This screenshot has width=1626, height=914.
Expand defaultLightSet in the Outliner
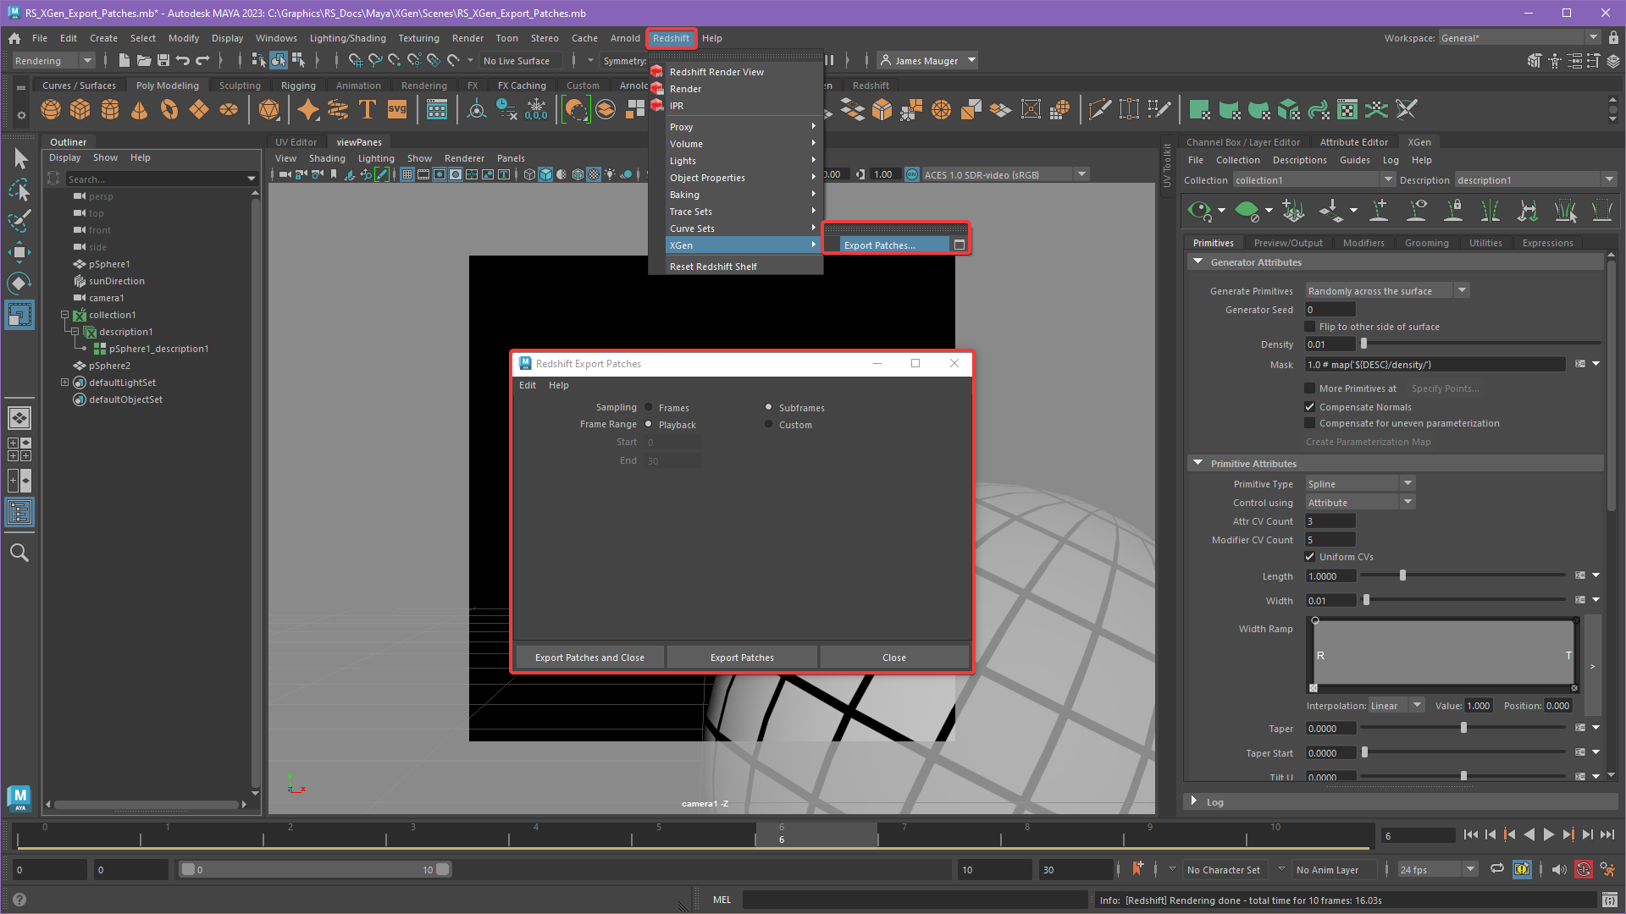click(64, 383)
